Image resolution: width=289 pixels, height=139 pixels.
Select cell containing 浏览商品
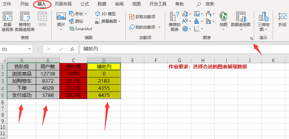[22, 74]
